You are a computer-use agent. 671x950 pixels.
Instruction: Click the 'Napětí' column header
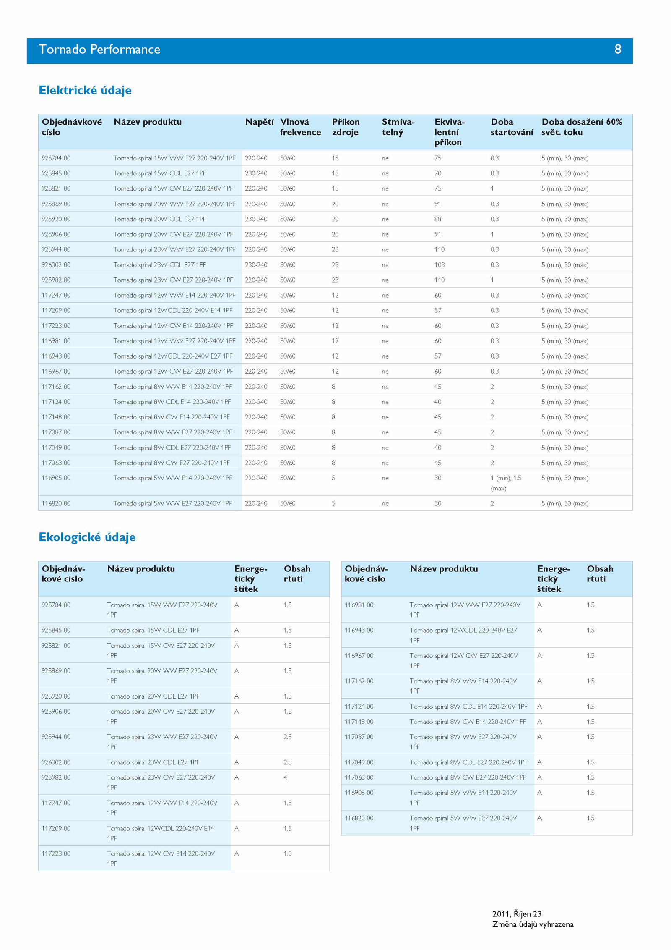pos(259,122)
